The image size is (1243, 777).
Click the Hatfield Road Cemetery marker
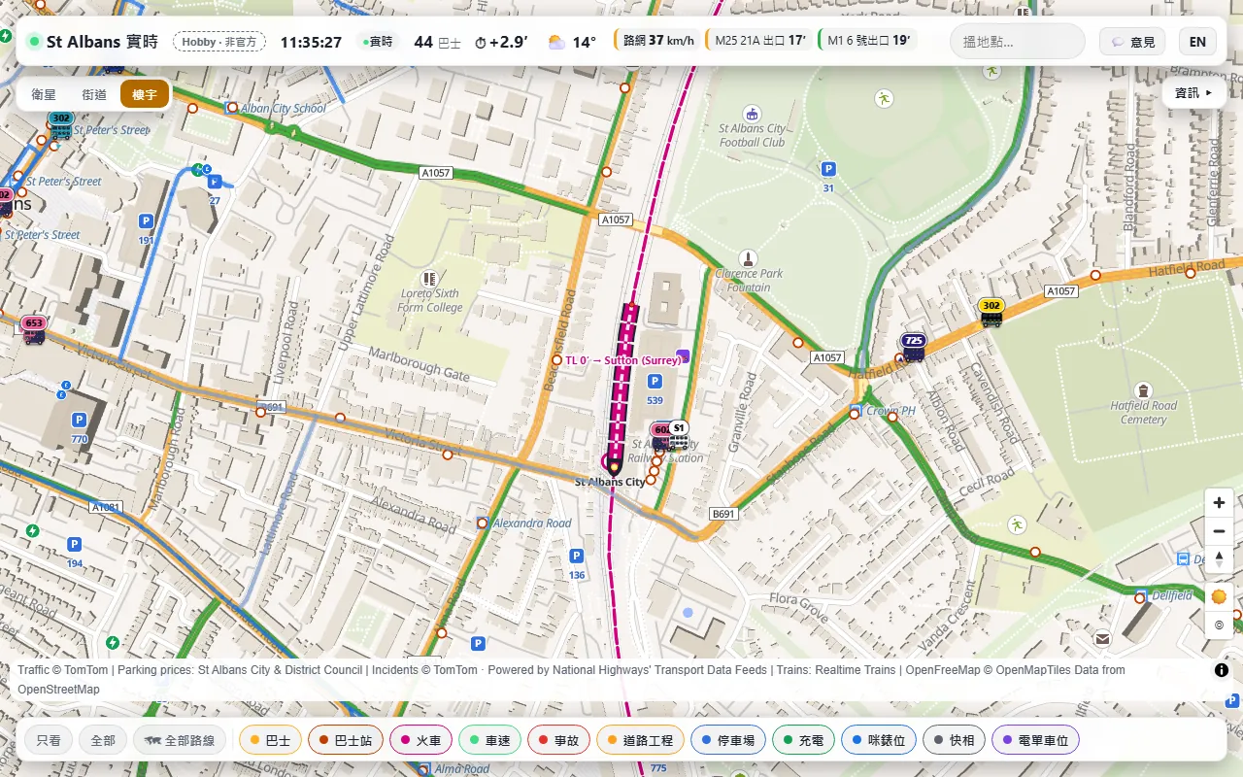click(1144, 391)
